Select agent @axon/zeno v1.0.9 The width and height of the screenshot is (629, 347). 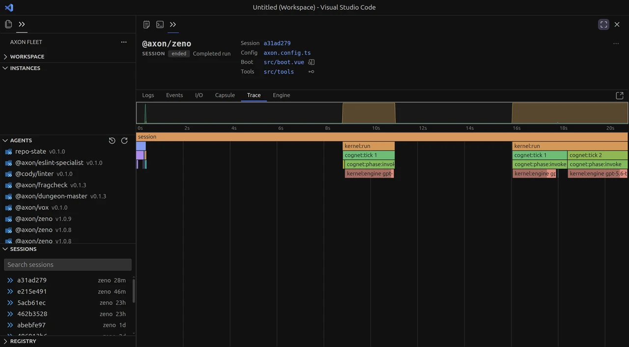click(x=68, y=219)
